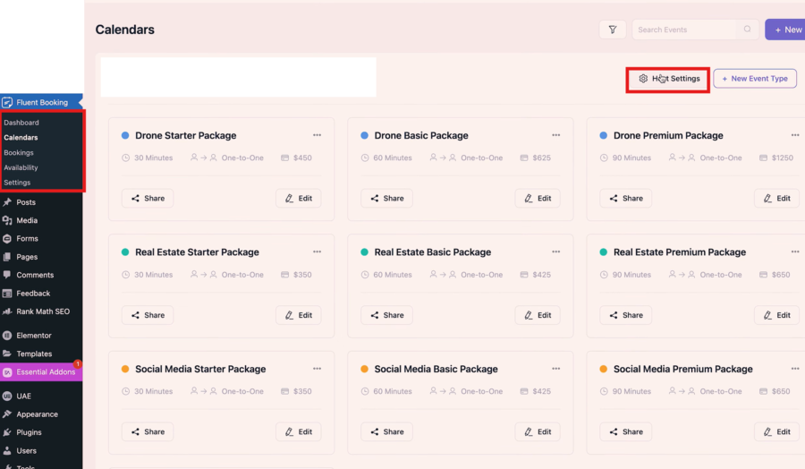Open more options for Social Media Premium Package
This screenshot has height=469, width=805.
coord(795,369)
